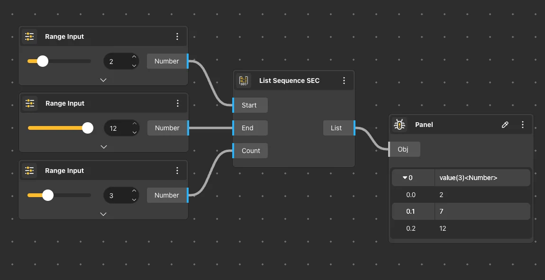
Task: Click the up stepper arrow on value 2
Action: [x=134, y=57]
